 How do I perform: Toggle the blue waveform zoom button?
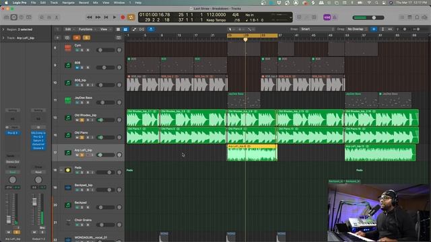click(x=374, y=29)
